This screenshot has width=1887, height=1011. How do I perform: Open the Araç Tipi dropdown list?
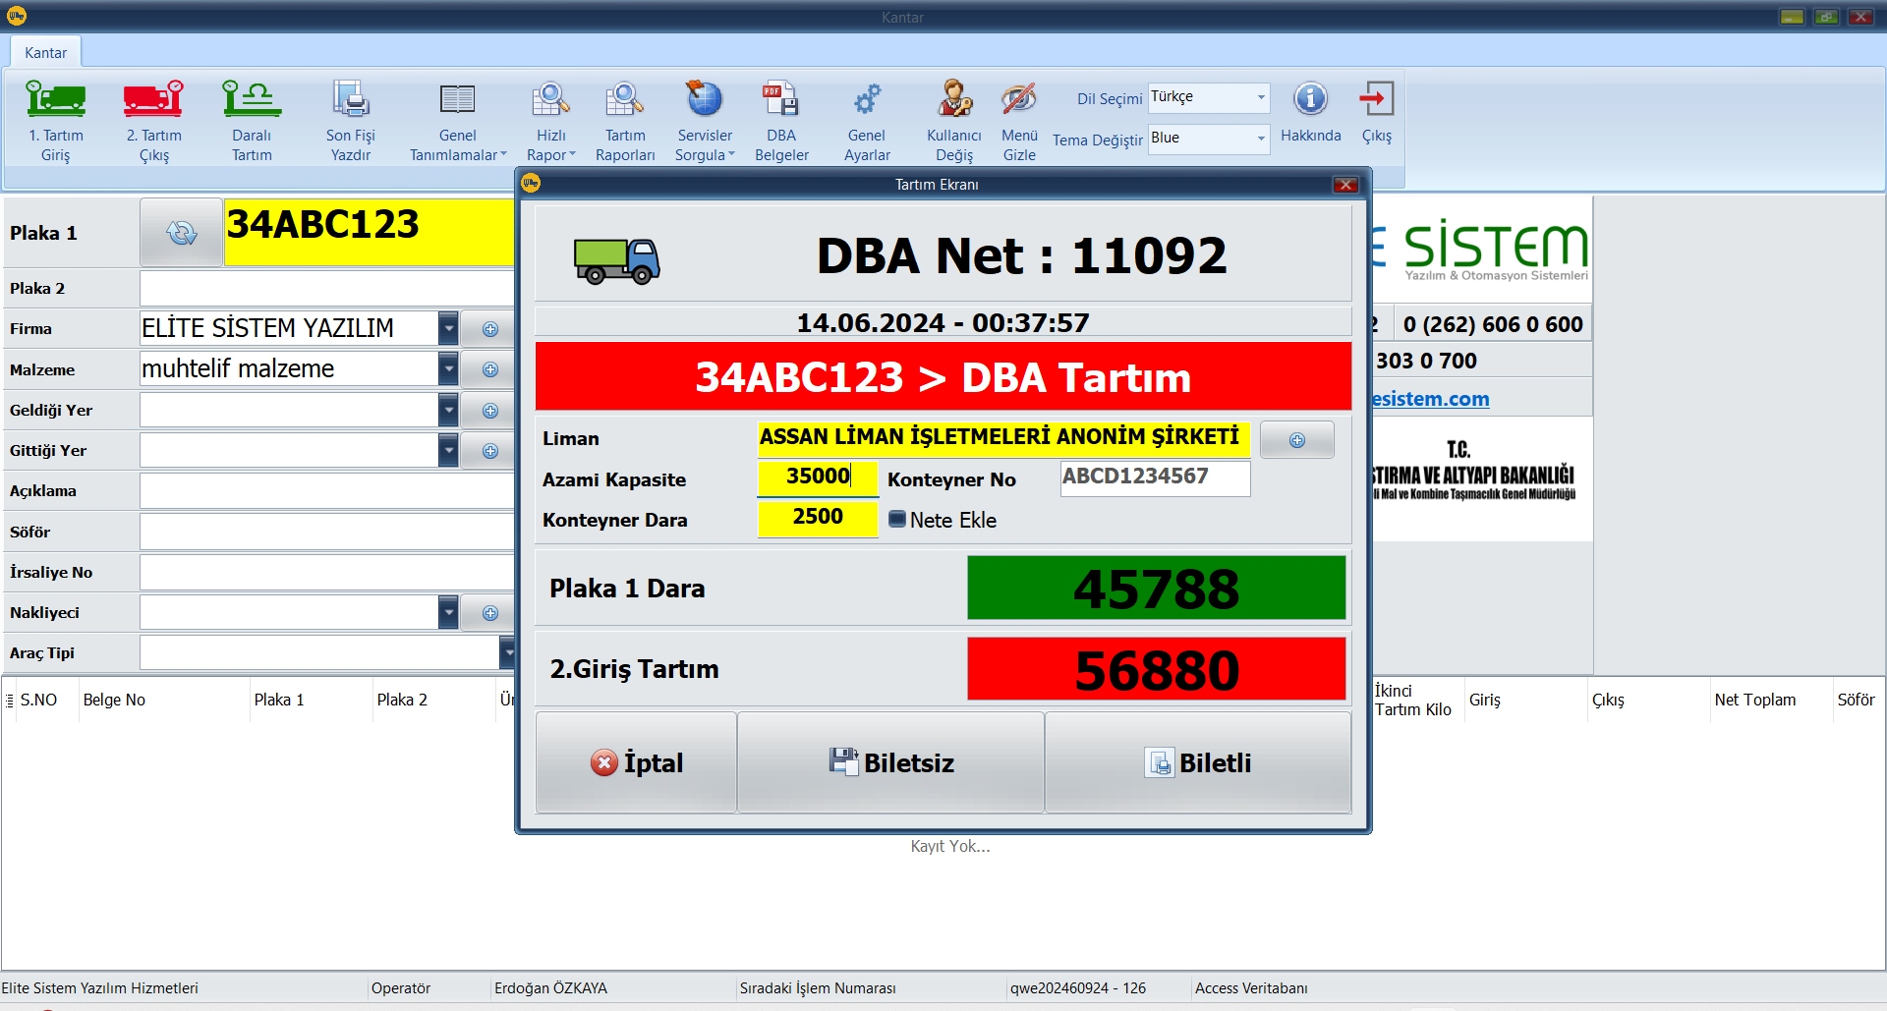508,651
